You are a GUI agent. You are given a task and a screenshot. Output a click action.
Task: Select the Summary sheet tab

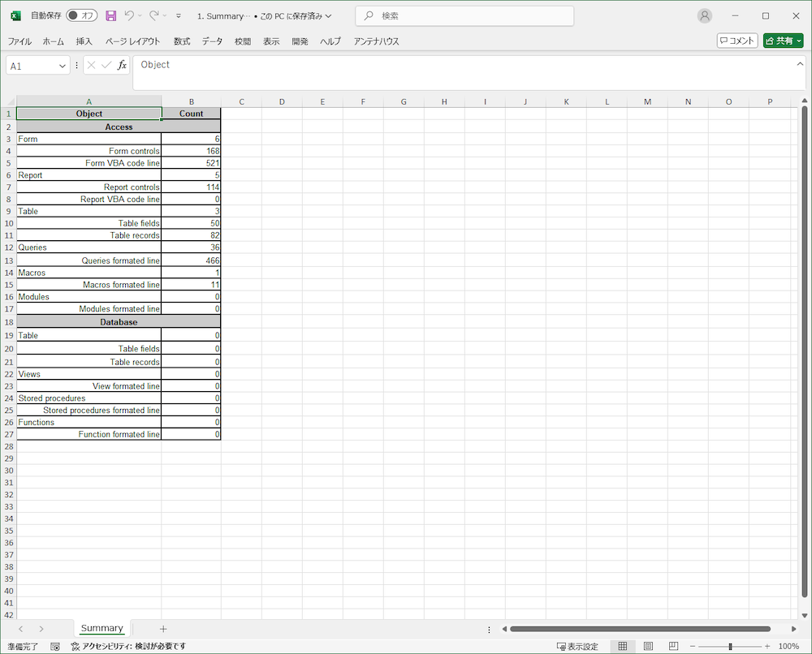tap(101, 628)
